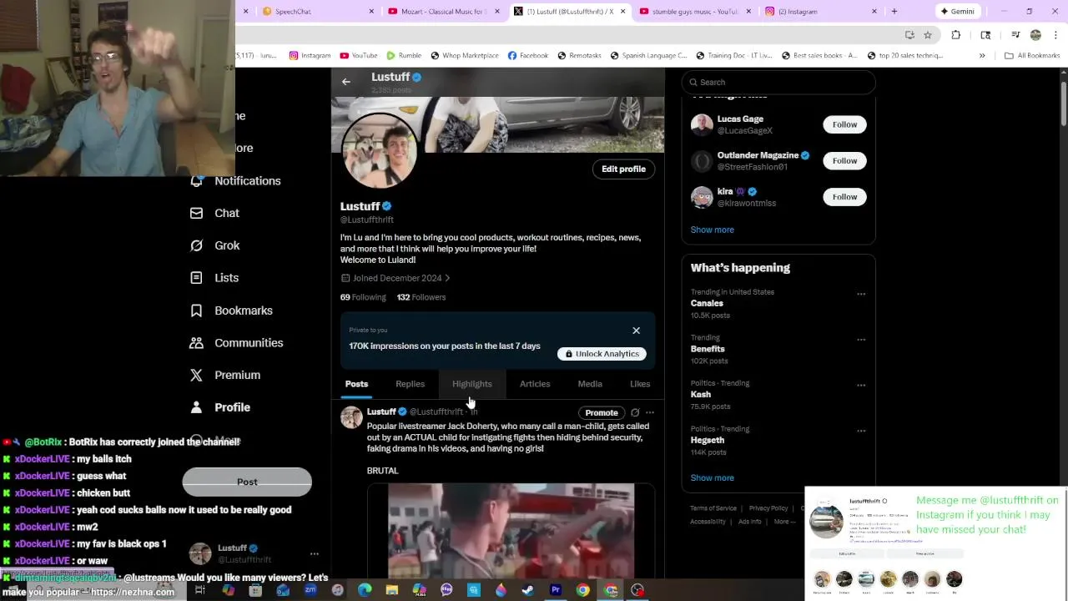
Task: Select the Highlights tab
Action: (x=472, y=384)
